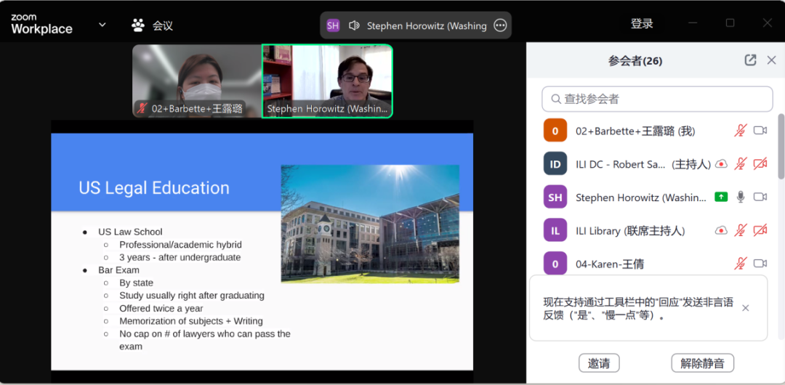Maximize the Zoom window
This screenshot has height=385, width=785.
(730, 23)
